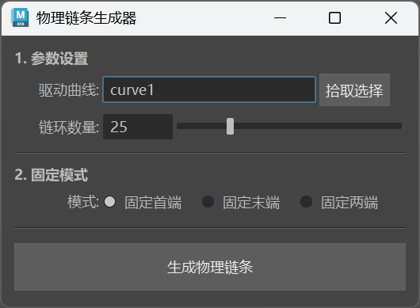Maximize the 物理链条生成器 window
Viewport: 420px width, 308px height.
coord(334,18)
